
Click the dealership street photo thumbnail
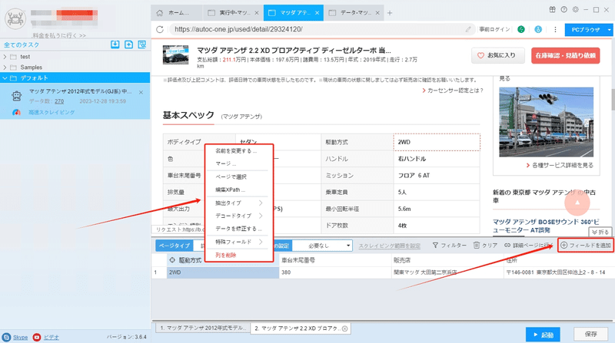coord(546,122)
